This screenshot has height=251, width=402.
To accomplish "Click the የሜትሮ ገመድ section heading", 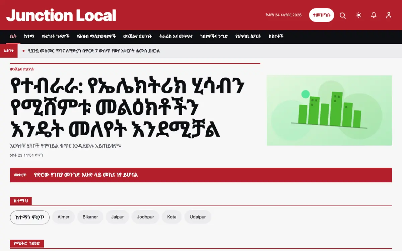I will point(27,244).
